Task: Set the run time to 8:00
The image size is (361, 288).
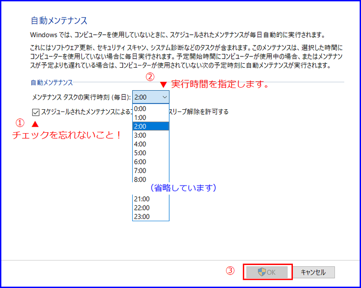Action: pos(151,179)
